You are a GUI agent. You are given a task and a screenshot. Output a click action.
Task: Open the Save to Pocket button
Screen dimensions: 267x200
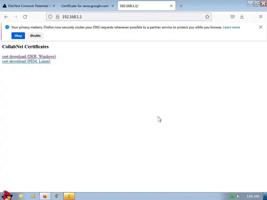232,17
